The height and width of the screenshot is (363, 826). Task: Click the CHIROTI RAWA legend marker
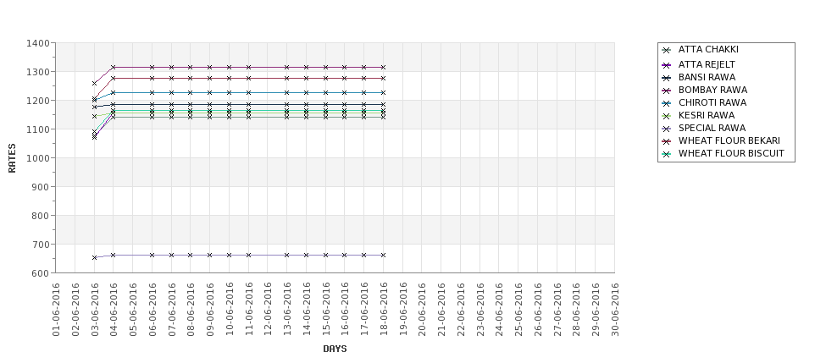coord(667,103)
